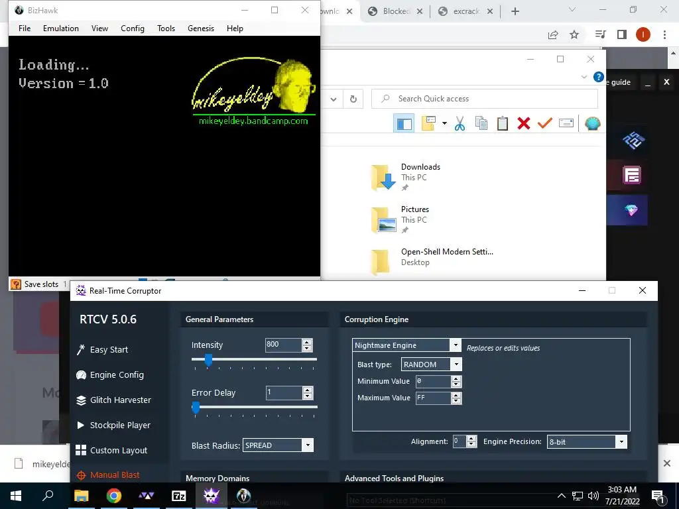Click the Search Quick access box
The image size is (679, 509).
pos(485,99)
